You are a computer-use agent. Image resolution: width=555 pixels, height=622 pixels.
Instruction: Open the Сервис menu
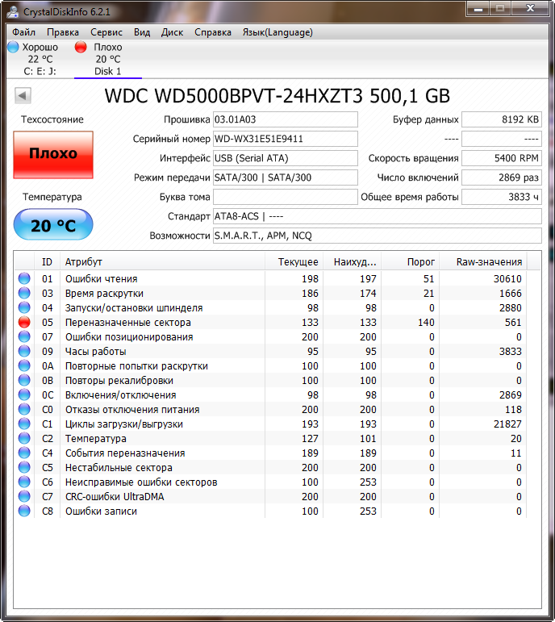tap(106, 32)
